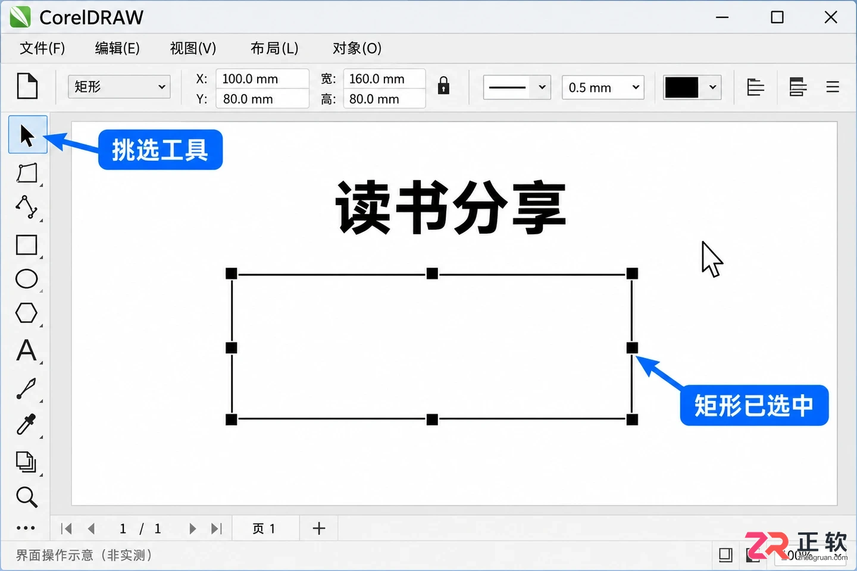Image resolution: width=857 pixels, height=571 pixels.
Task: Select the Rectangle tool in toolbox
Action: point(27,244)
